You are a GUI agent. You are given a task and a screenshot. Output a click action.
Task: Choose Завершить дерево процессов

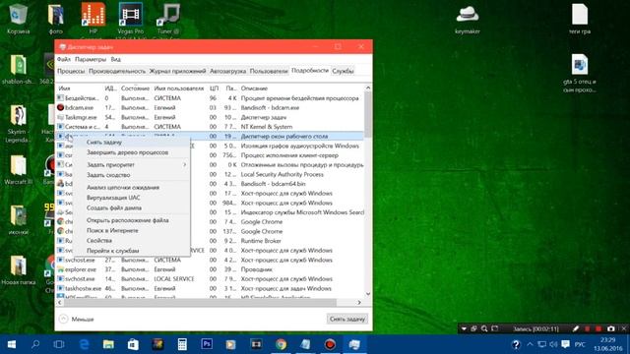coord(132,152)
